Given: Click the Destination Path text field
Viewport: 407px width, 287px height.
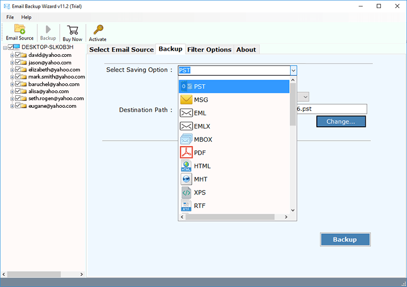Looking at the screenshot, I should pos(332,109).
